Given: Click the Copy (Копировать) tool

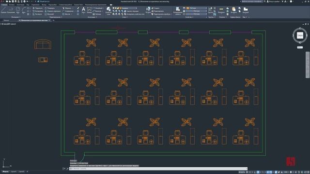Looking at the screenshot, I should 38,11.
